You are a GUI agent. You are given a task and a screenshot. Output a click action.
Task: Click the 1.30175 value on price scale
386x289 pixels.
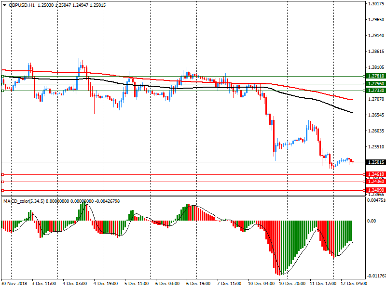375,4
